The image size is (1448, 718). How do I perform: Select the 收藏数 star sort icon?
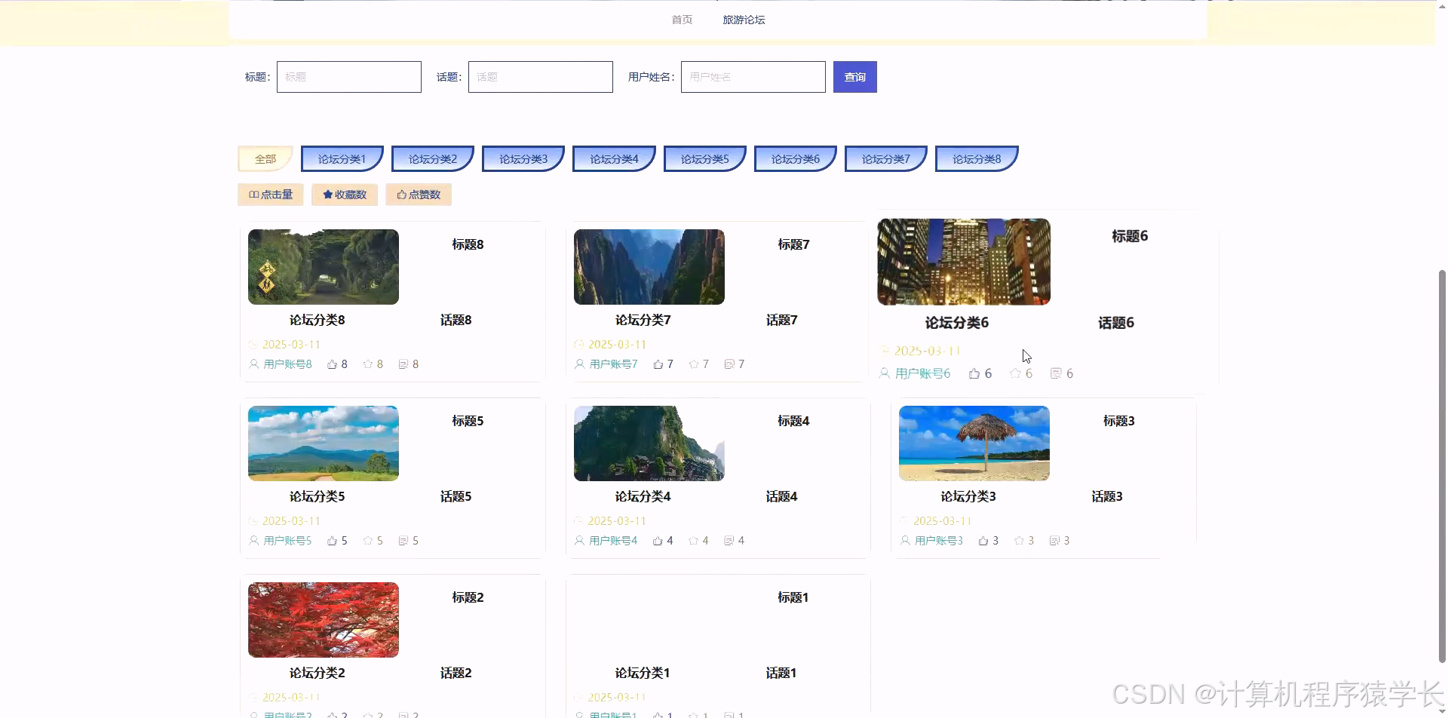point(327,195)
